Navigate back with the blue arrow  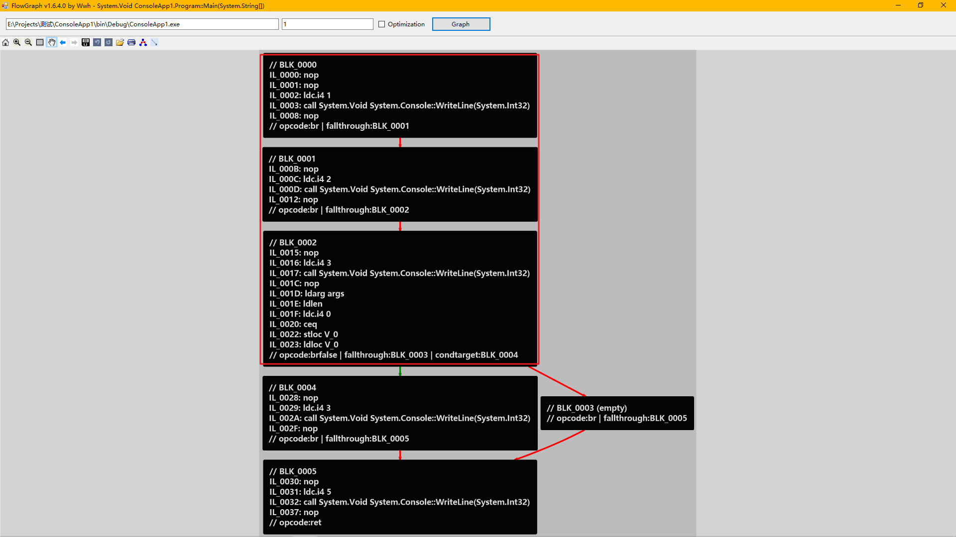pyautogui.click(x=63, y=42)
